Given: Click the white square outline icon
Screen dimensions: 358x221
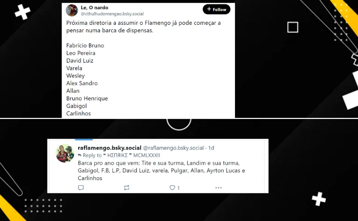Looking at the screenshot, I should pyautogui.click(x=293, y=27).
